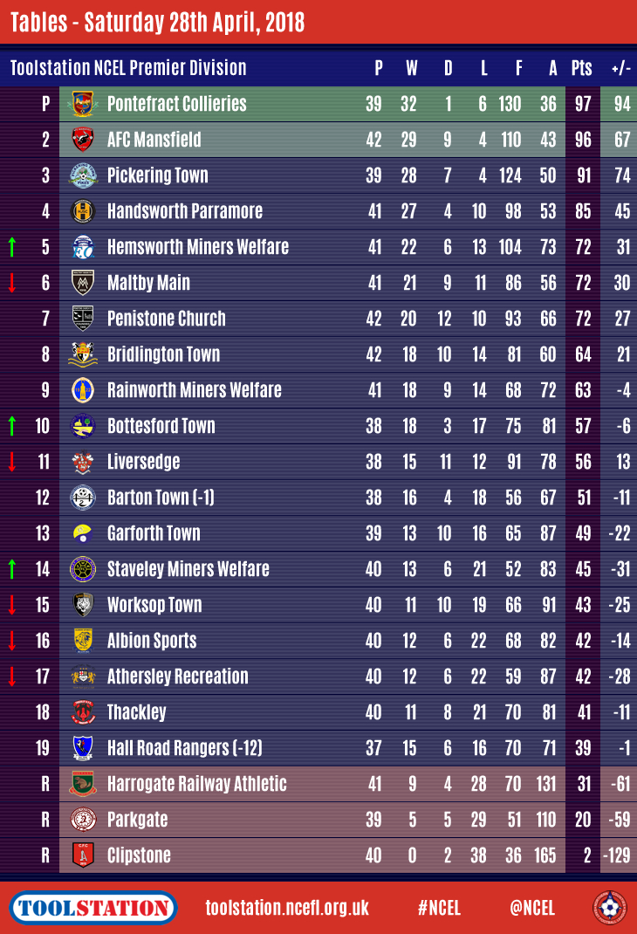Click green up arrow beside Hemsworth Miners Welfare
637x934 pixels.
click(12, 247)
